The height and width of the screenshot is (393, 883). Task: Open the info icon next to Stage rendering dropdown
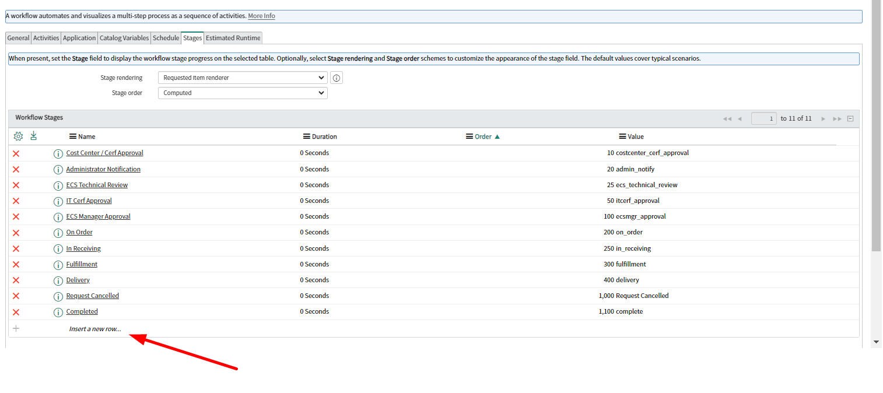(336, 77)
